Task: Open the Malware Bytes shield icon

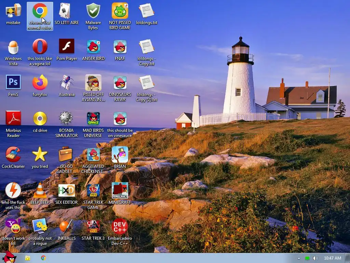Action: coord(93,11)
